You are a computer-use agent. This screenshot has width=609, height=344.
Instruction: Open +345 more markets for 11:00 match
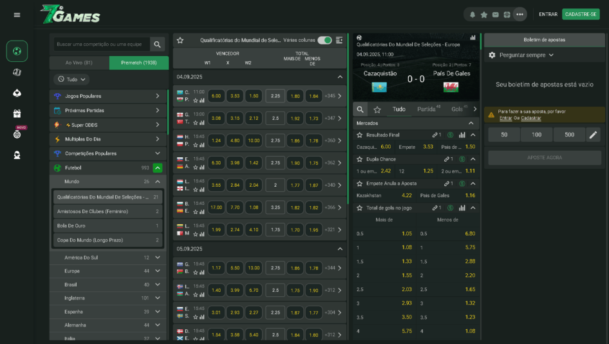[333, 96]
